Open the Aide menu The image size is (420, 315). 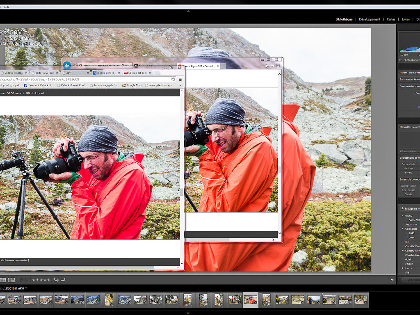7,7
